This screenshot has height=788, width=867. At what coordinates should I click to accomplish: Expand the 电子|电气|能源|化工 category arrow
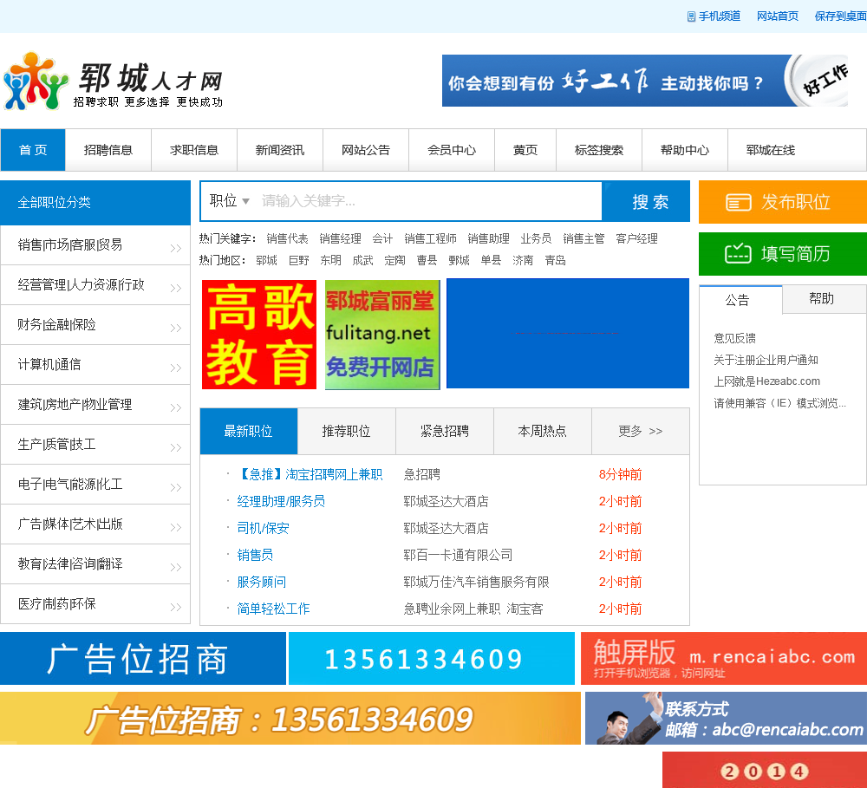point(176,487)
